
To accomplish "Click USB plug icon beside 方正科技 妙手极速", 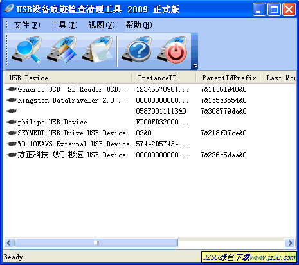I will tap(12, 155).
